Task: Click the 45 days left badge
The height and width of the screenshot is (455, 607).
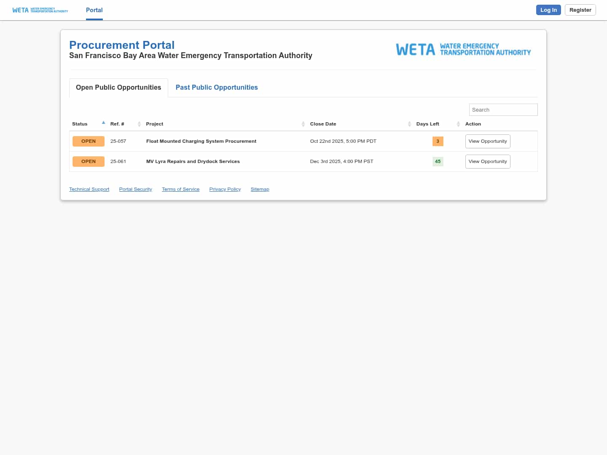Action: (438, 162)
